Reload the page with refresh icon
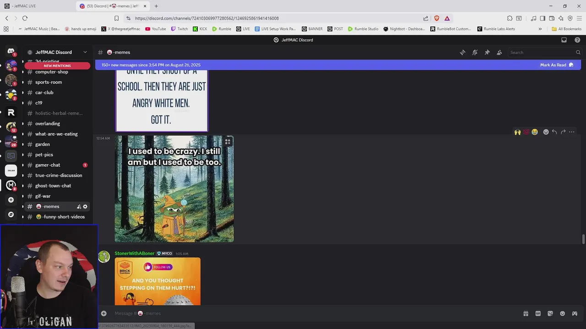The image size is (586, 329). [x=25, y=18]
